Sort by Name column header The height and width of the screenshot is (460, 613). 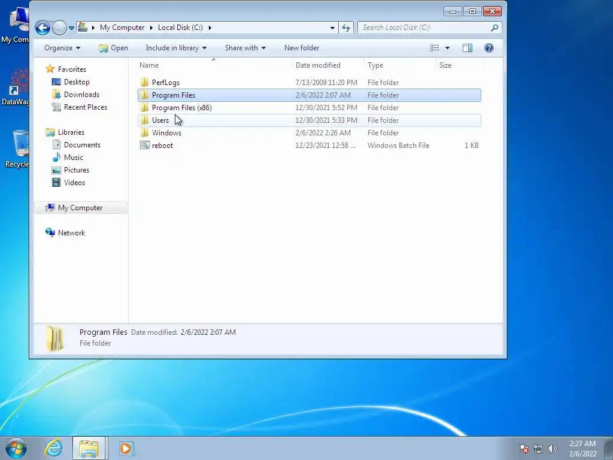149,65
